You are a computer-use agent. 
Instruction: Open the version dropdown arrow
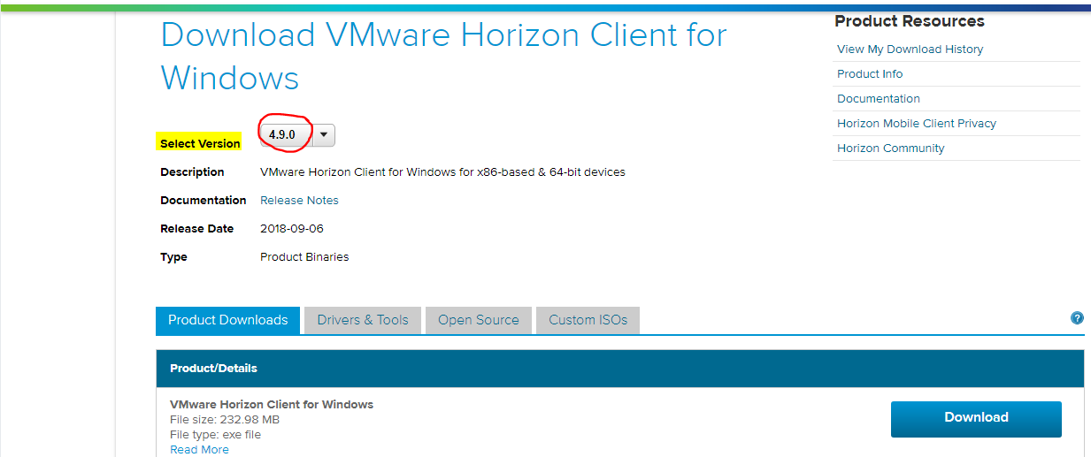[x=324, y=135]
